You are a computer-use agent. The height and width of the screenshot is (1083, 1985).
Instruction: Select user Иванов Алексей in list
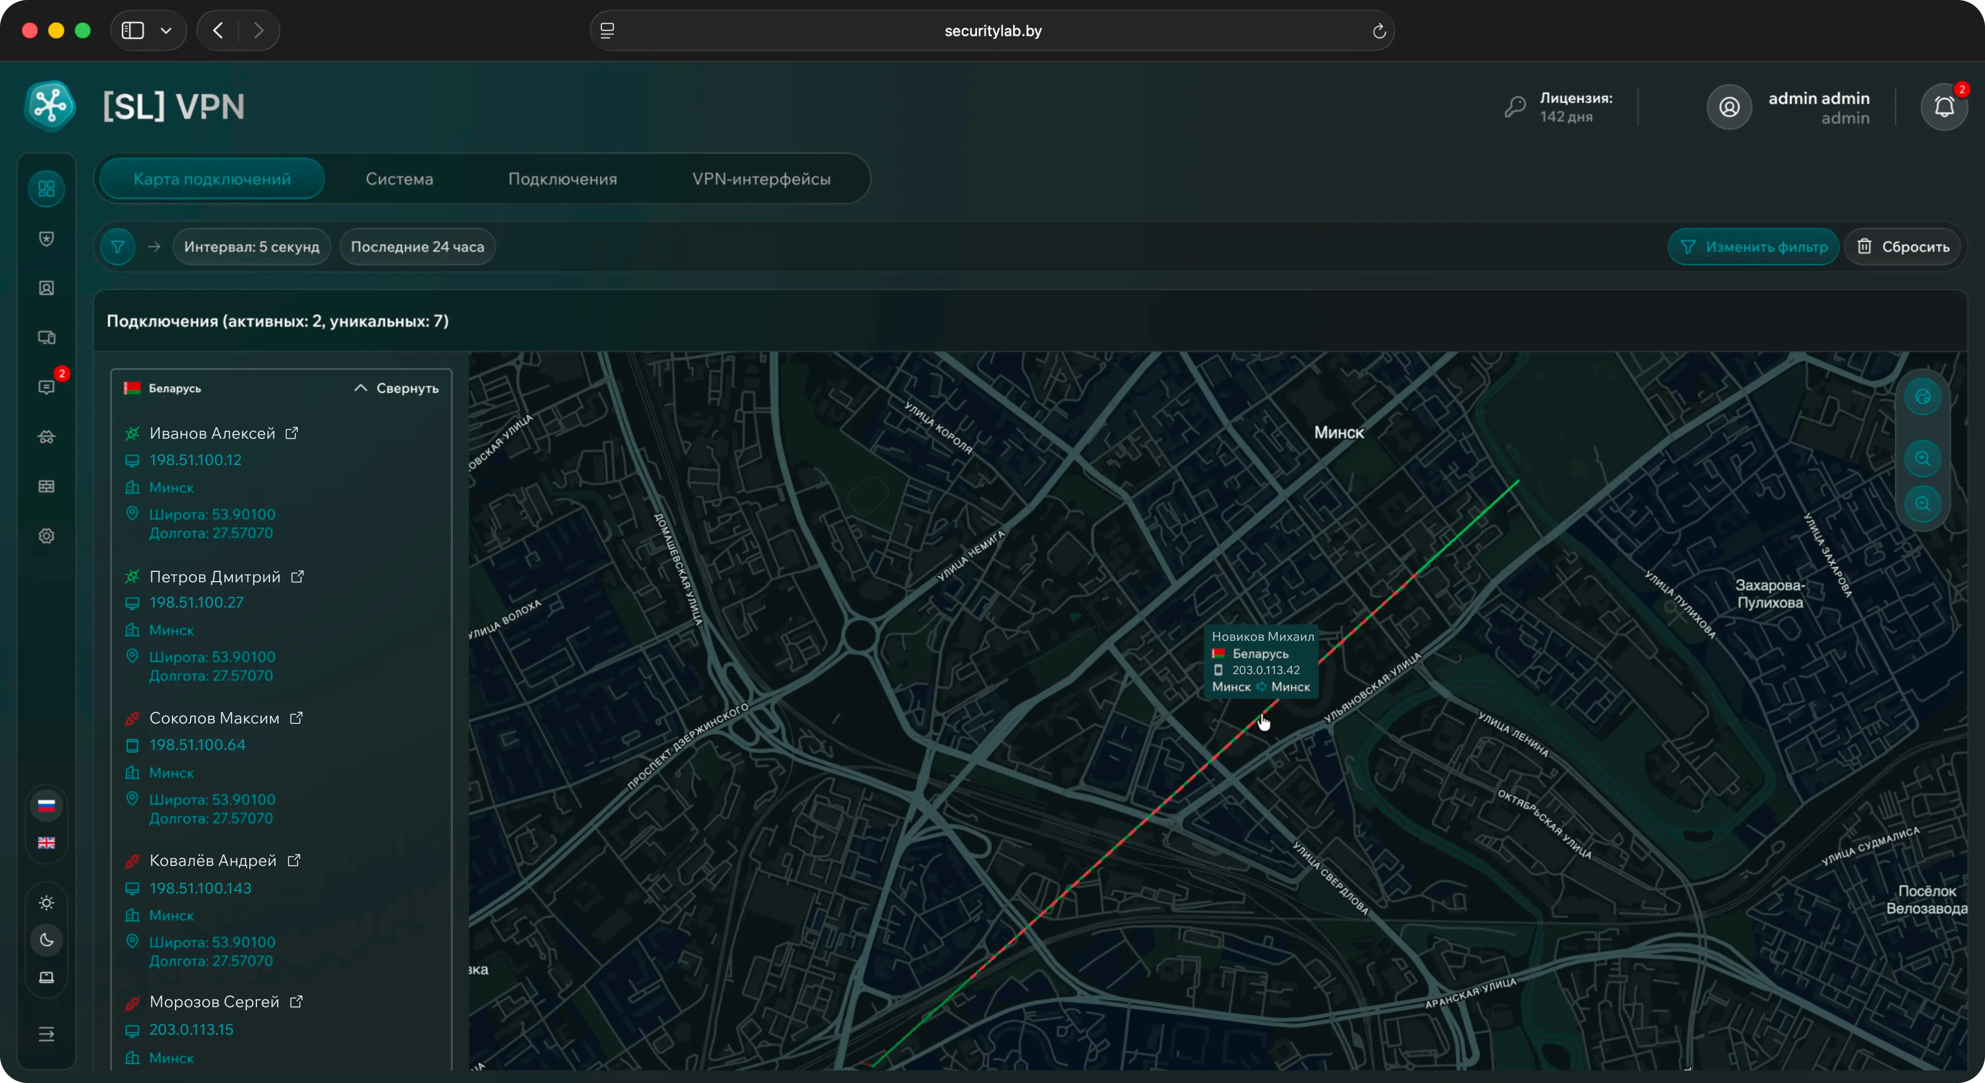coord(212,433)
